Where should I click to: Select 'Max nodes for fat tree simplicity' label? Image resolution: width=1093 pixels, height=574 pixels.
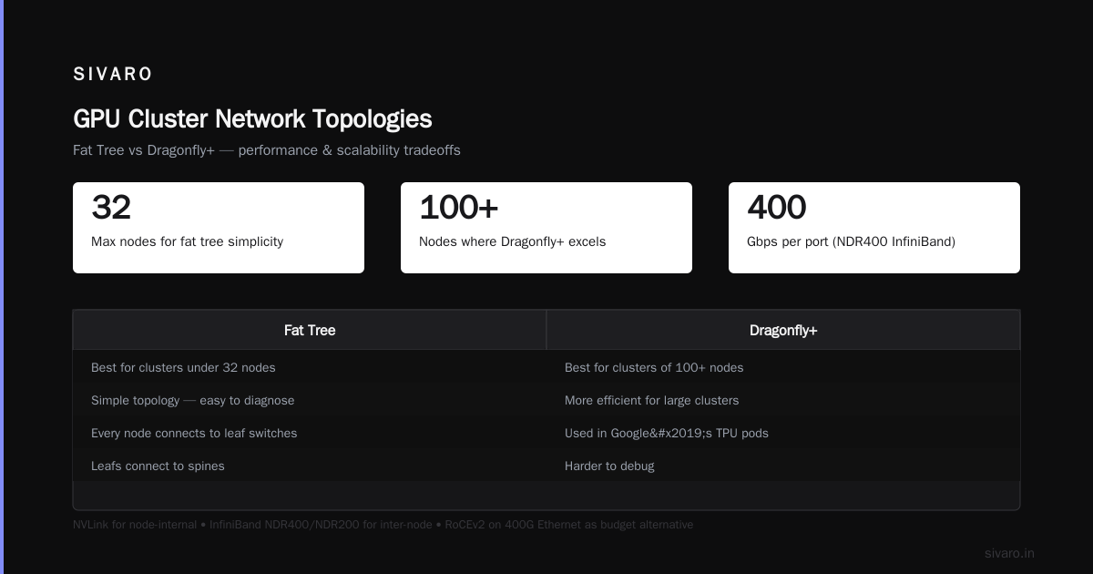coord(187,241)
